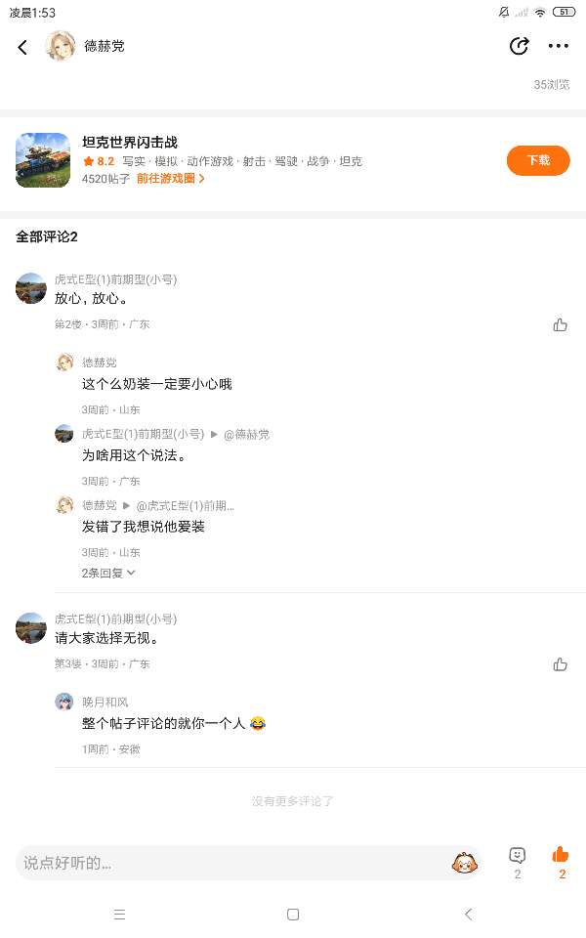
Task: Tap 虎式E型 avatar on second-floor comment
Action: pos(31,288)
